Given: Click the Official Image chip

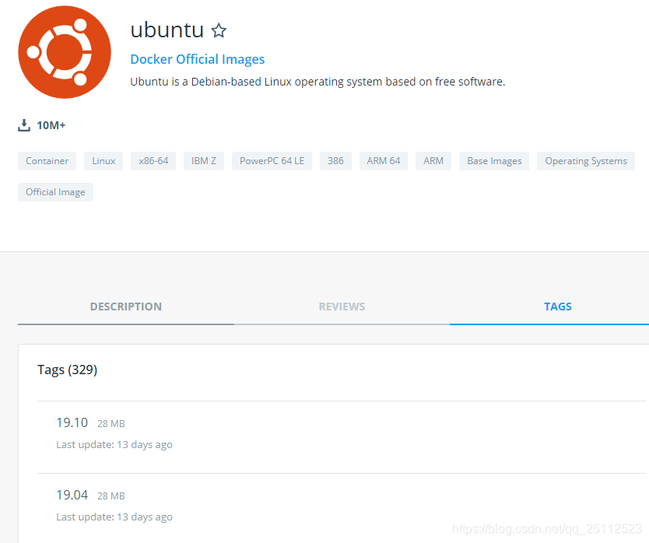Looking at the screenshot, I should (55, 192).
